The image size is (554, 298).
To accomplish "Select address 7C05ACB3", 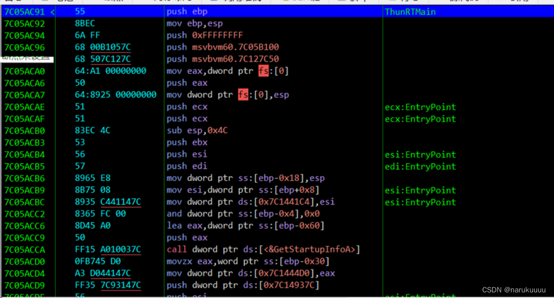I will click(25, 143).
